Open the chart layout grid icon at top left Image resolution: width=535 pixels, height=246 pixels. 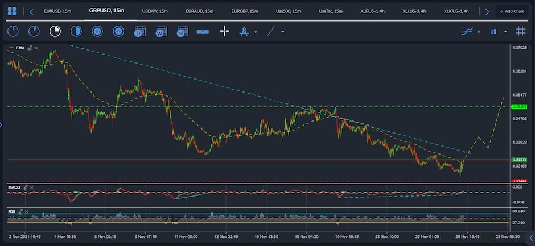pos(12,11)
